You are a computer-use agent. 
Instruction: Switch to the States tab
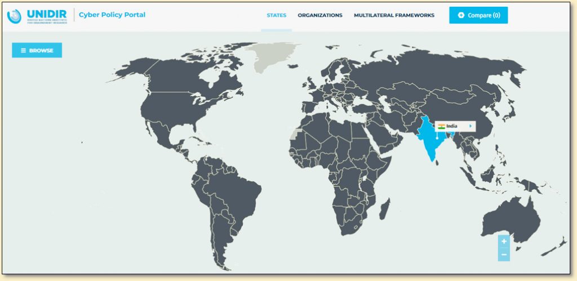click(276, 15)
